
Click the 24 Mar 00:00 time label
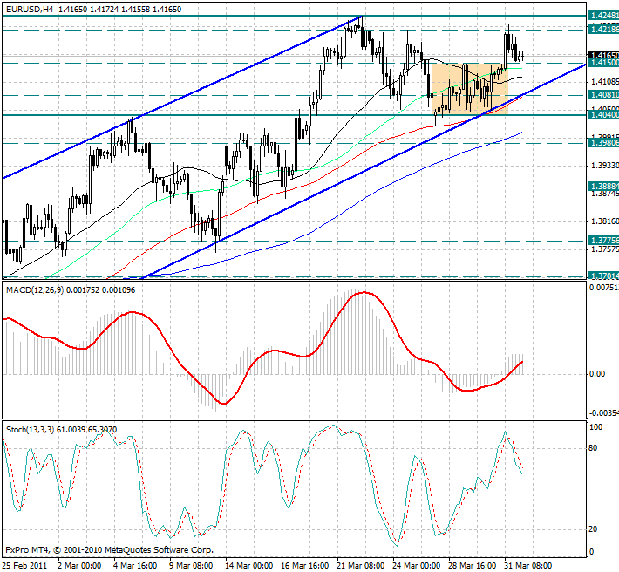(417, 566)
